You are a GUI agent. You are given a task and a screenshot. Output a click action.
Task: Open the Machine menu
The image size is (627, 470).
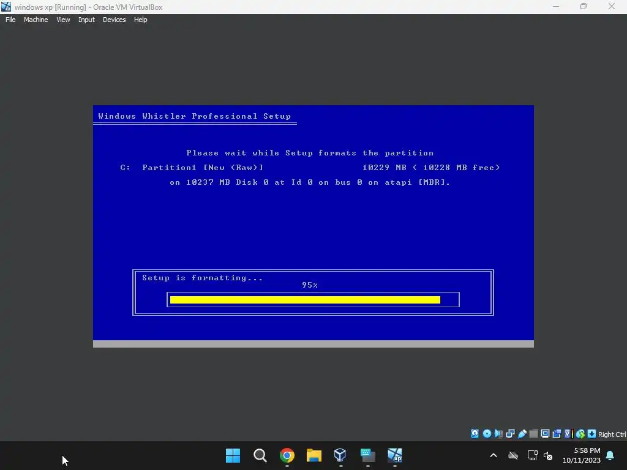pyautogui.click(x=36, y=20)
